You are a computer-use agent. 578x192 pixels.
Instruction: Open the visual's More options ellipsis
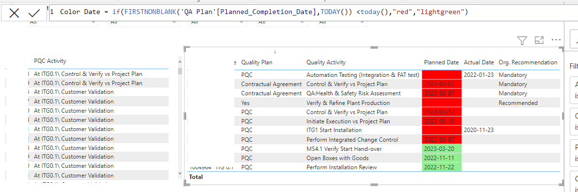tap(556, 40)
